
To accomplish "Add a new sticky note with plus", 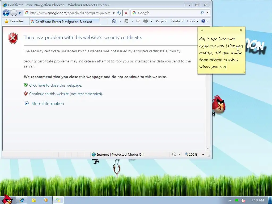I will pyautogui.click(x=202, y=30).
